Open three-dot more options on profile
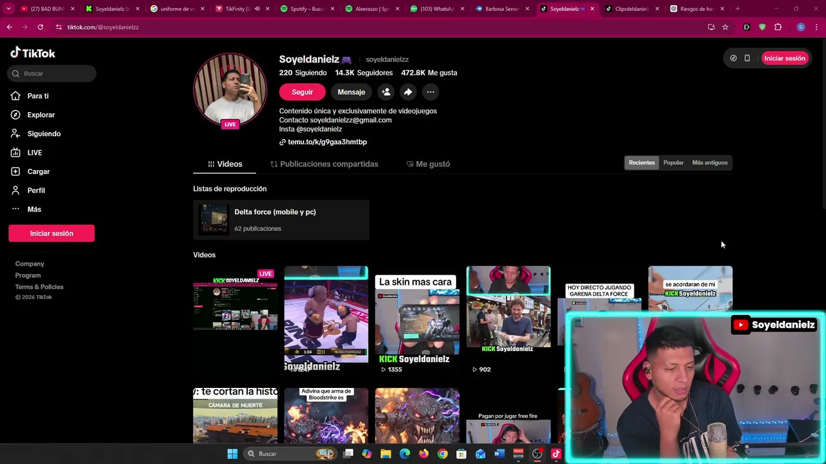 (430, 92)
